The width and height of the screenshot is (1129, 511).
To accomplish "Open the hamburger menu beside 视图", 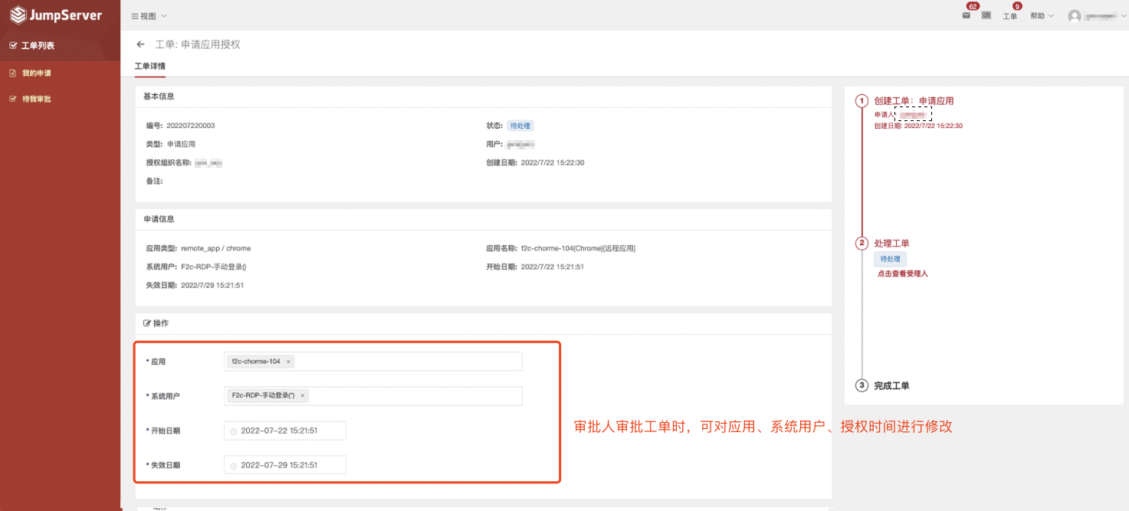I will click(136, 15).
